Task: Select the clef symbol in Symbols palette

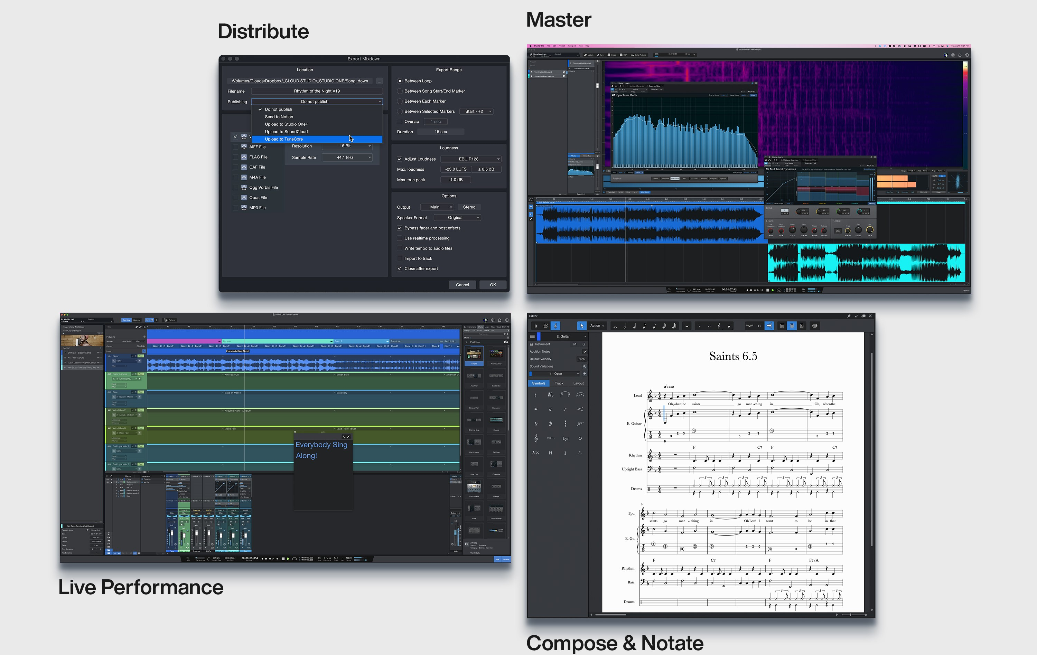Action: coord(536,438)
